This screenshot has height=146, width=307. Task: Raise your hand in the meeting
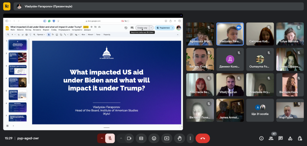(180, 138)
